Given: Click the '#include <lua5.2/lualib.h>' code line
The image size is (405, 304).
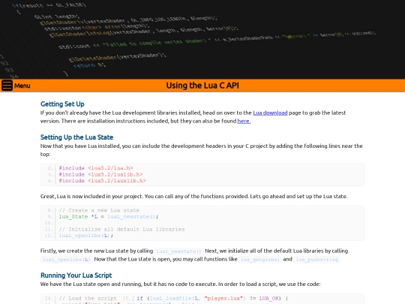Looking at the screenshot, I should coord(100,174).
